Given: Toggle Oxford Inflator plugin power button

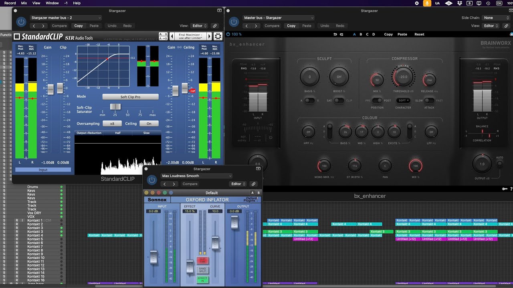Looking at the screenshot, I should pyautogui.click(x=151, y=180).
